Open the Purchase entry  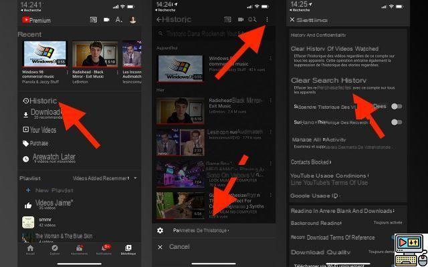(35, 144)
